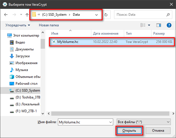Click the Открыть button

coord(129,131)
